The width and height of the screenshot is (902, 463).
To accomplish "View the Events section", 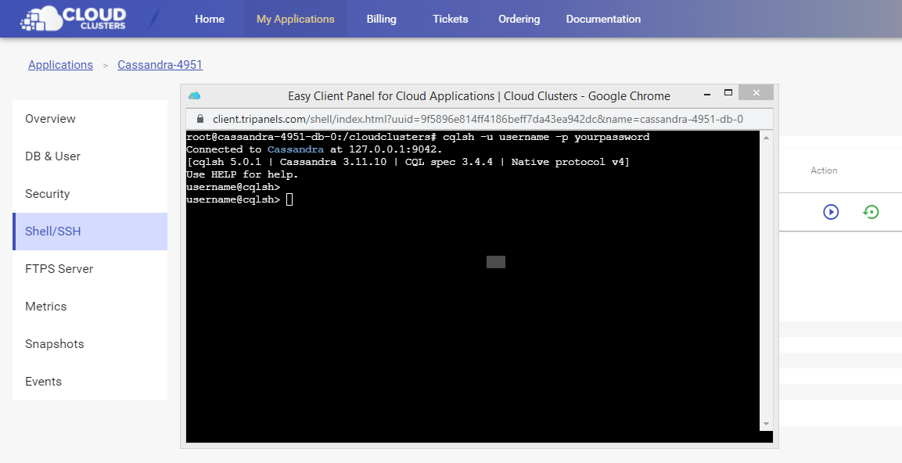I will pyautogui.click(x=90, y=382).
